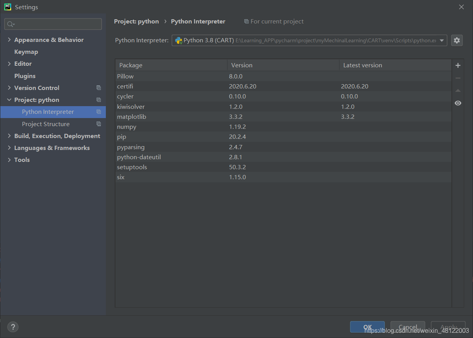Click the Package column header
Viewport: 473px width, 338px height.
(171, 65)
